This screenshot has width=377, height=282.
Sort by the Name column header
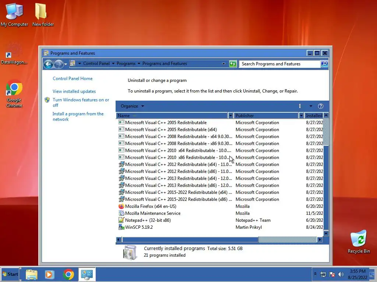click(x=172, y=116)
